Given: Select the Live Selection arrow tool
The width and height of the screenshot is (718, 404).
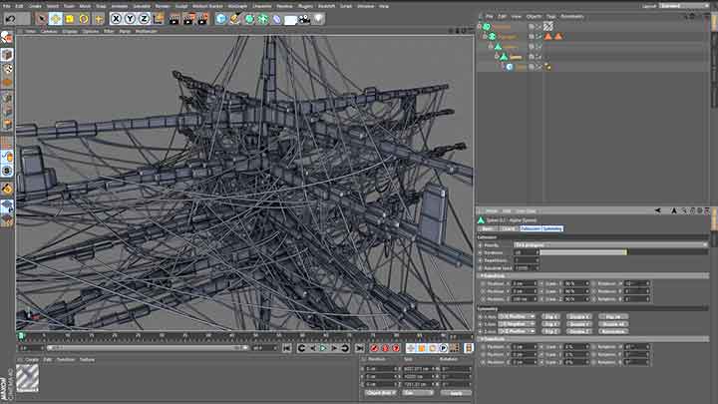Looking at the screenshot, I should tap(42, 19).
